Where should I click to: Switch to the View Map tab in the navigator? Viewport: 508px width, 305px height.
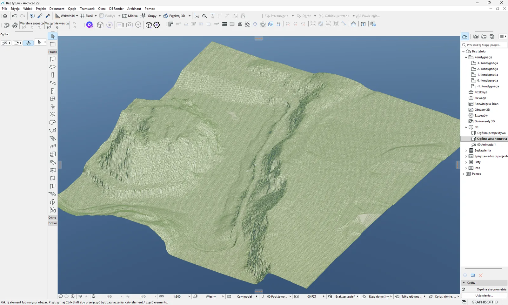pyautogui.click(x=476, y=37)
